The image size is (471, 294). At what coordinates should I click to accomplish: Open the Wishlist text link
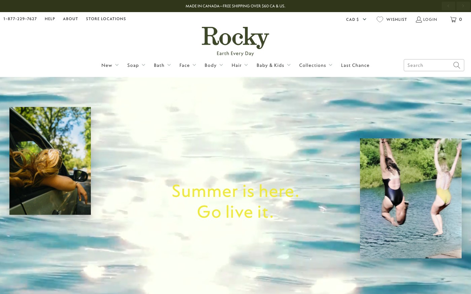pos(397,19)
